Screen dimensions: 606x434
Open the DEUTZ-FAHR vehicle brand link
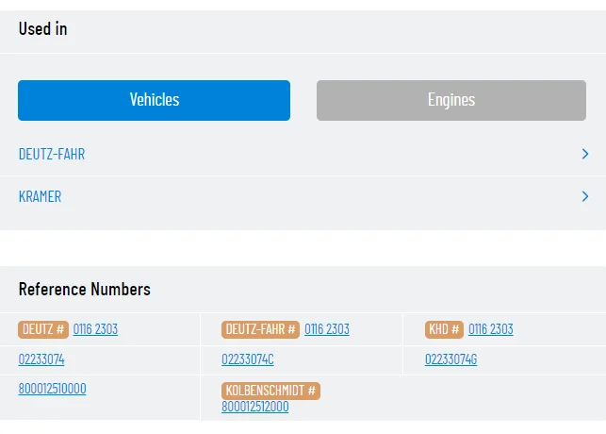(x=52, y=154)
